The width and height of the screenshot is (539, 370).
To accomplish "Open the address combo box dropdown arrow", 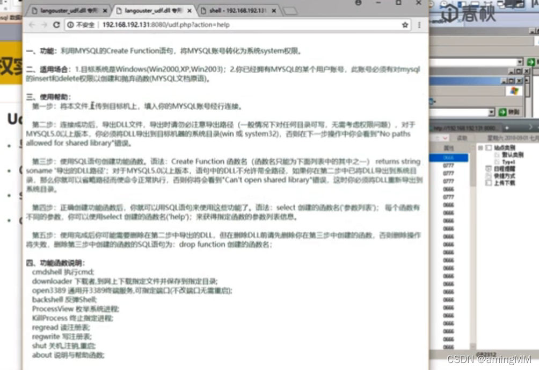I will (x=492, y=111).
